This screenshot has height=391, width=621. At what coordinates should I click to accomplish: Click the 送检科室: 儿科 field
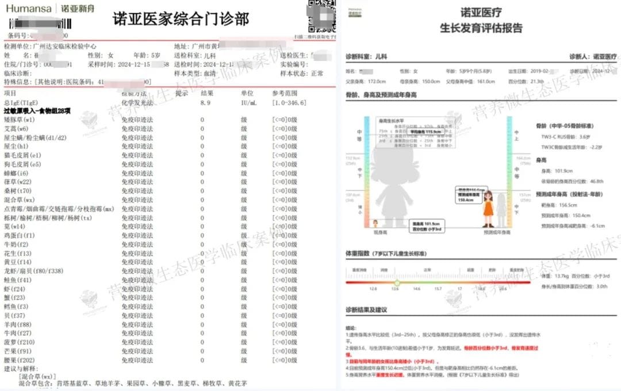tap(195, 55)
